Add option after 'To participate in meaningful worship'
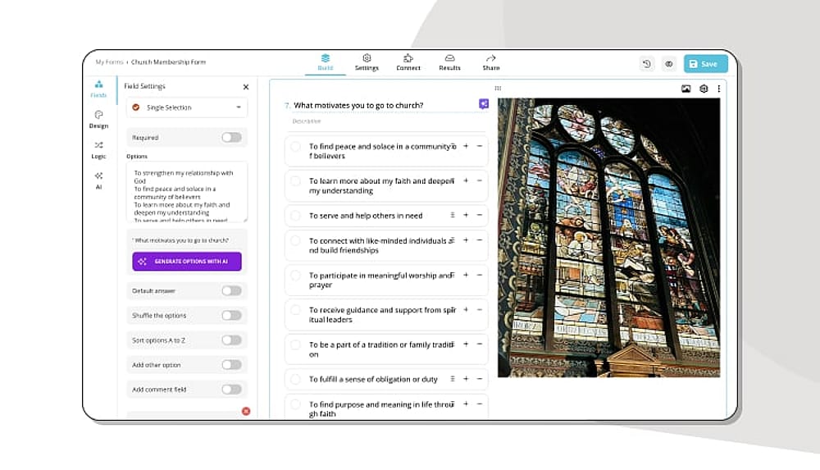 click(x=466, y=275)
